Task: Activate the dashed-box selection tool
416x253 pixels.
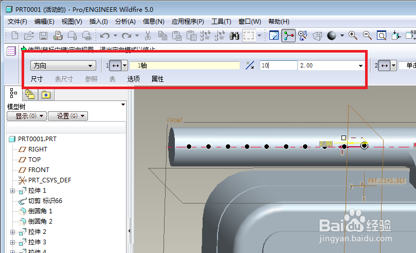Action: [249, 36]
